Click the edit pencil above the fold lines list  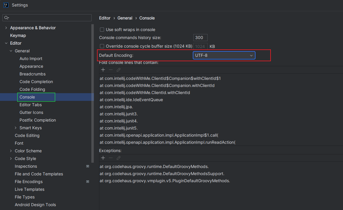click(x=118, y=70)
